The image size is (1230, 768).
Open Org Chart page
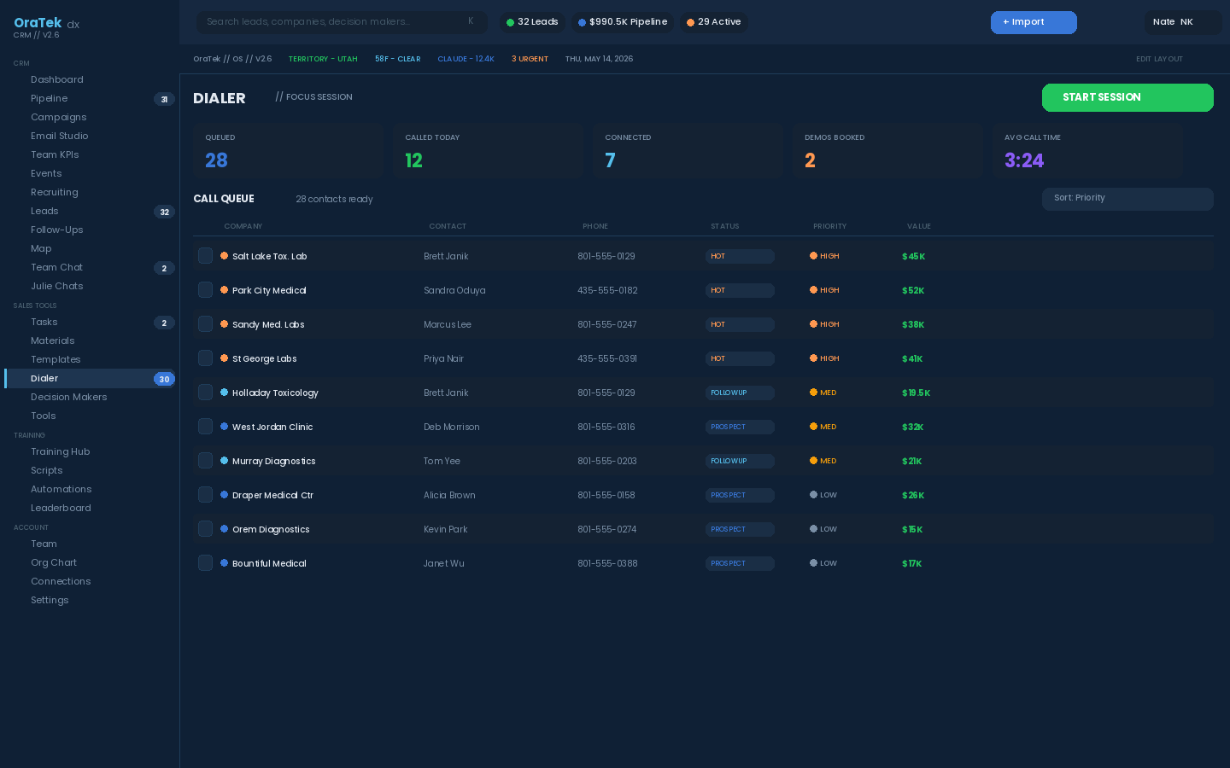54,562
